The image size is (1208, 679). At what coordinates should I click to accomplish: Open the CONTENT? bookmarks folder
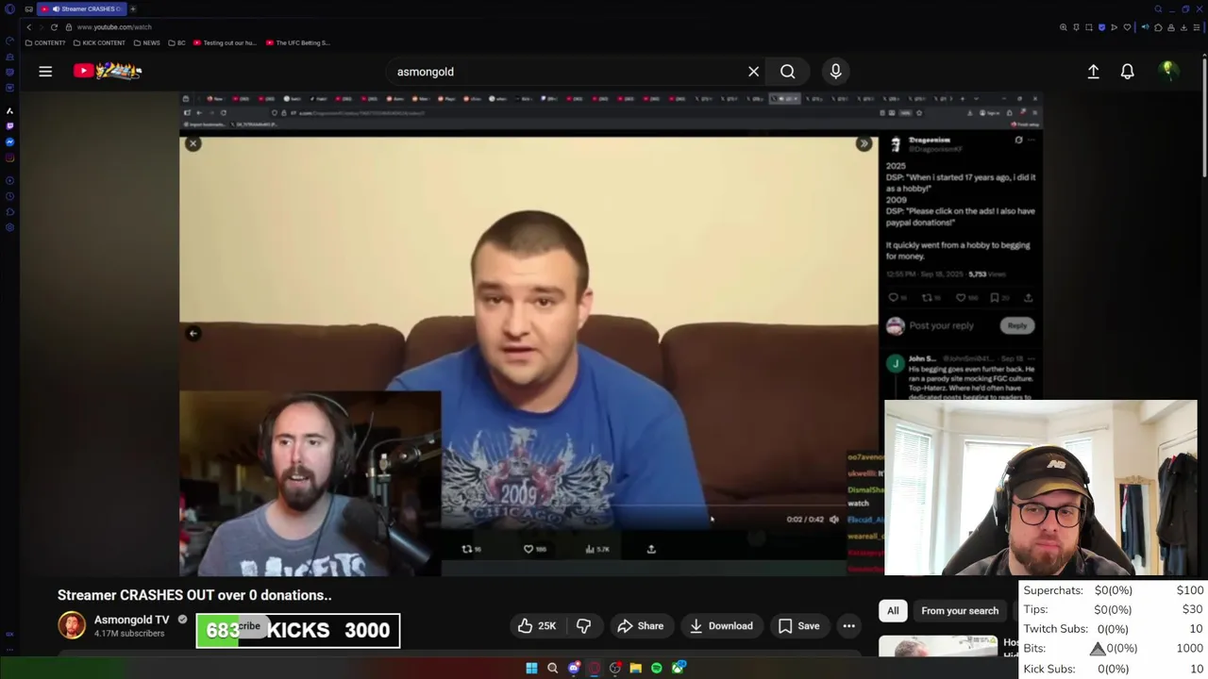45,42
